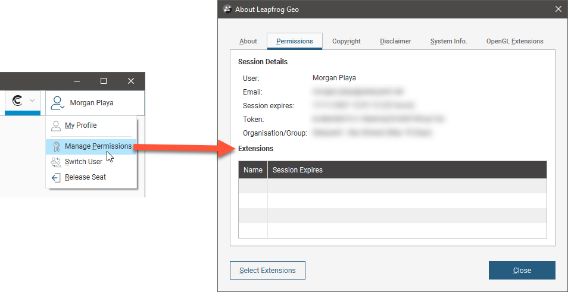View the Disclaimer tab
568x292 pixels.
[395, 41]
